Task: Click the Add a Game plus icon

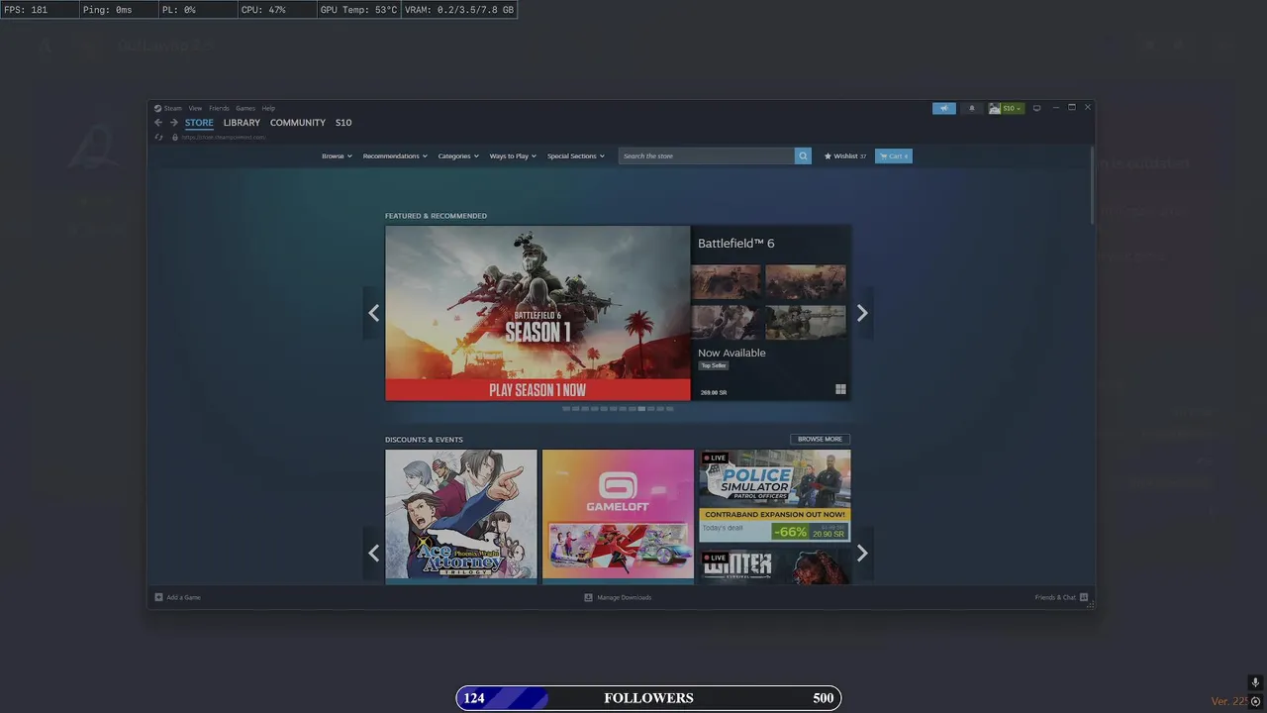Action: 158,597
